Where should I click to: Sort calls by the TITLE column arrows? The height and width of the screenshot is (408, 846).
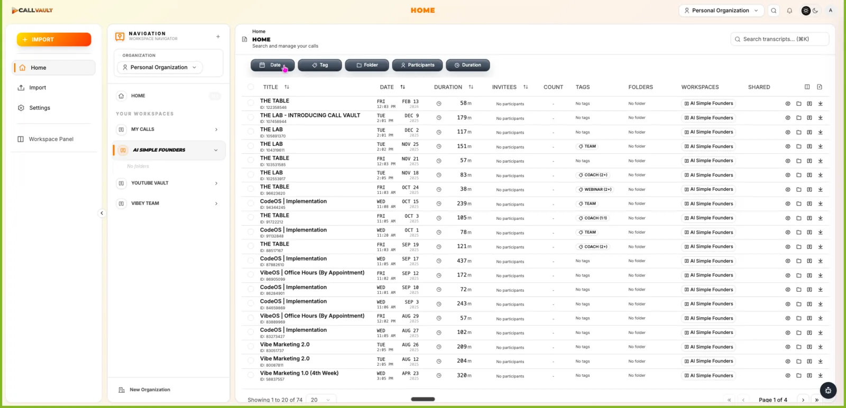pyautogui.click(x=287, y=87)
